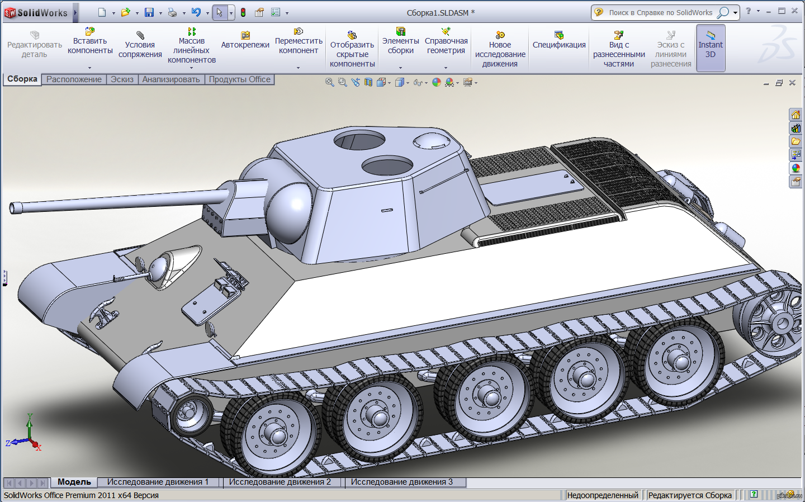This screenshot has height=502, width=805.
Task: Switch to the Эскиз tab
Action: tap(122, 79)
